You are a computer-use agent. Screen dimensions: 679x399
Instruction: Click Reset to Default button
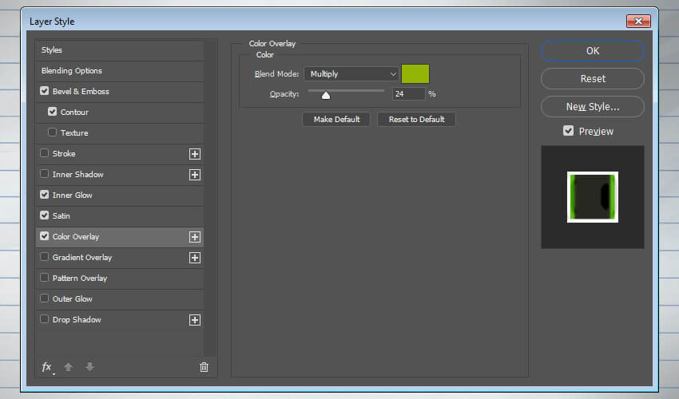416,120
